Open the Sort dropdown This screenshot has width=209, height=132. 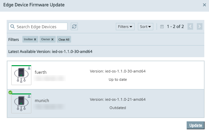click(x=146, y=27)
